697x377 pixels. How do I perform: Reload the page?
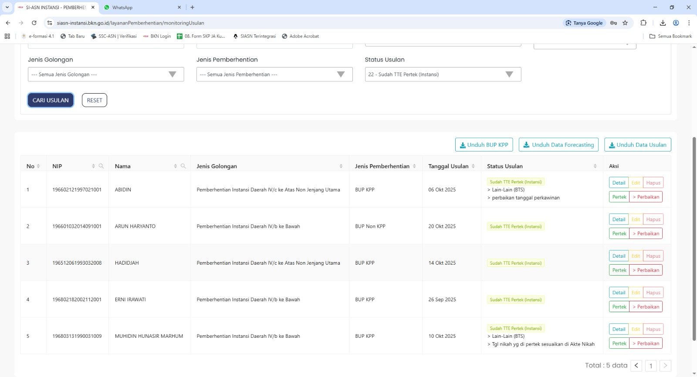[x=34, y=23]
